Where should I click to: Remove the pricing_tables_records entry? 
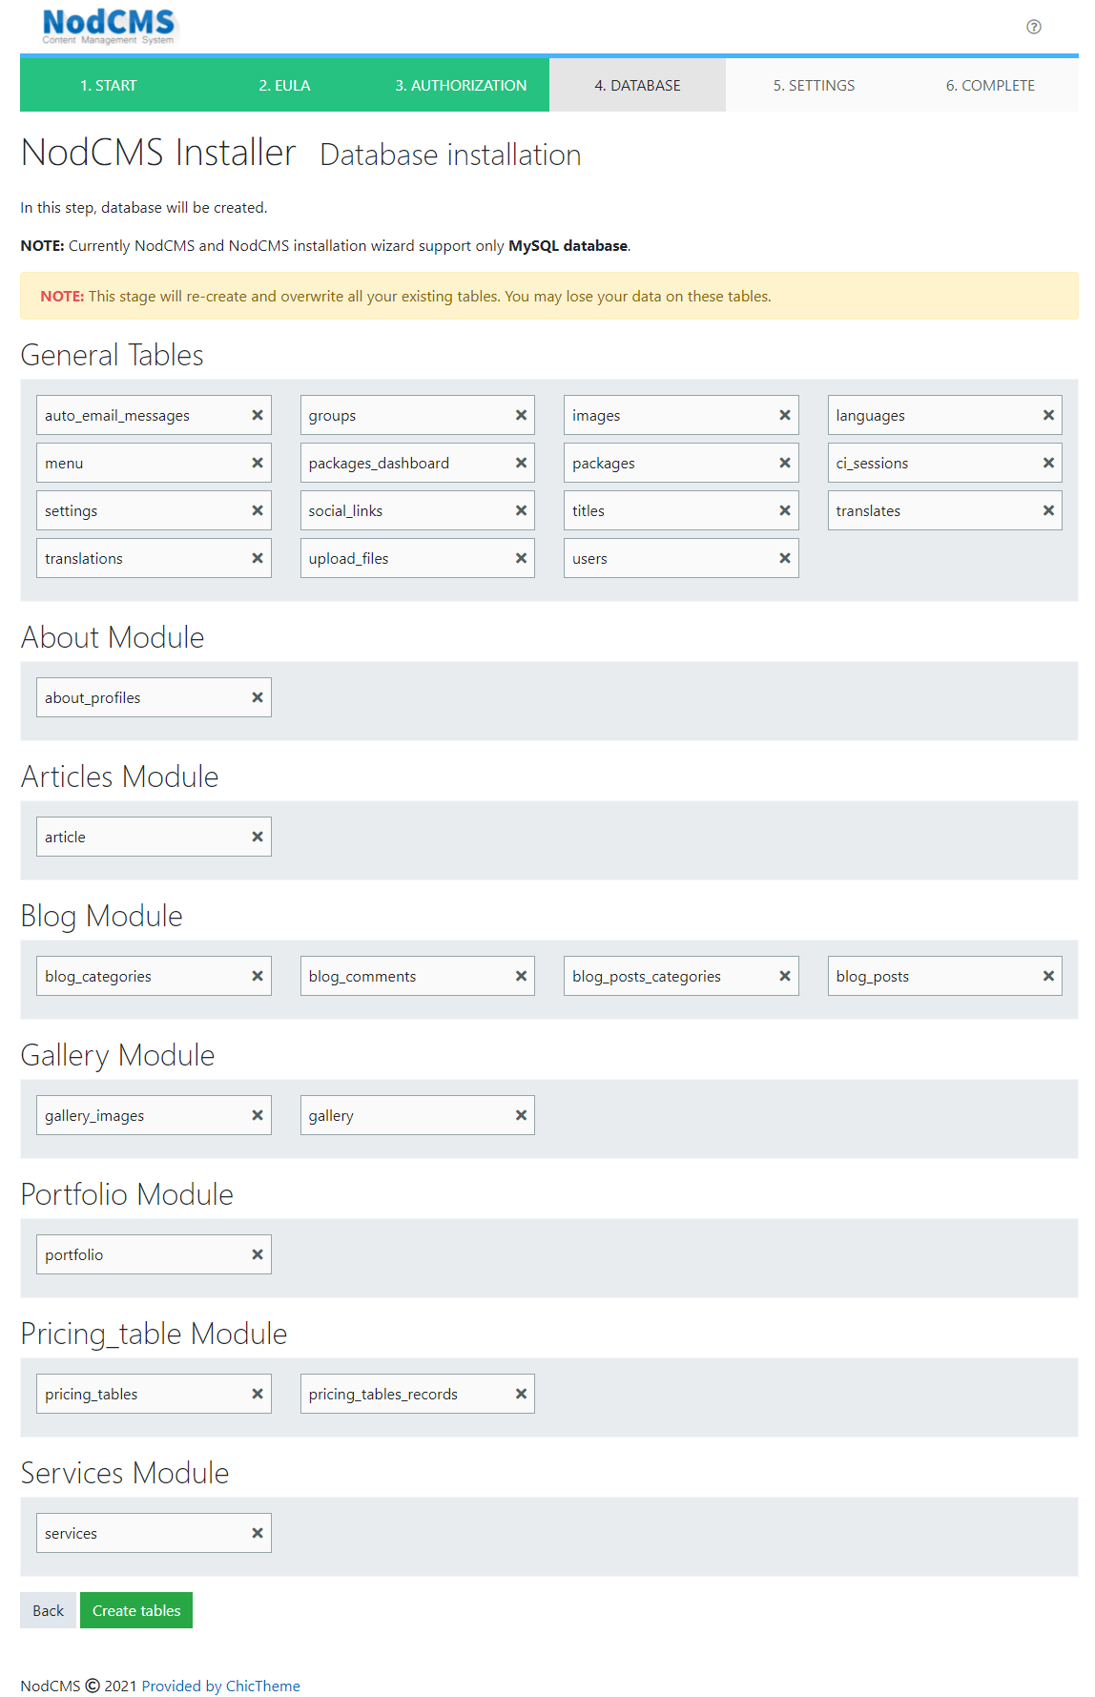point(521,1394)
